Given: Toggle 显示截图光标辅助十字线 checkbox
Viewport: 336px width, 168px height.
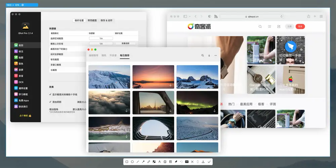Looking at the screenshot, I should 50,94.
